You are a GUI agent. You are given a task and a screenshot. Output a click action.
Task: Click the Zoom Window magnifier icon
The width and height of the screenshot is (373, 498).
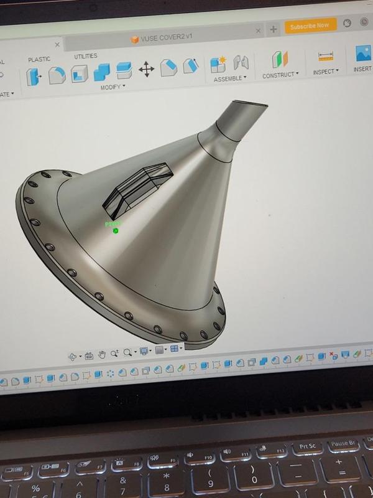pos(127,352)
